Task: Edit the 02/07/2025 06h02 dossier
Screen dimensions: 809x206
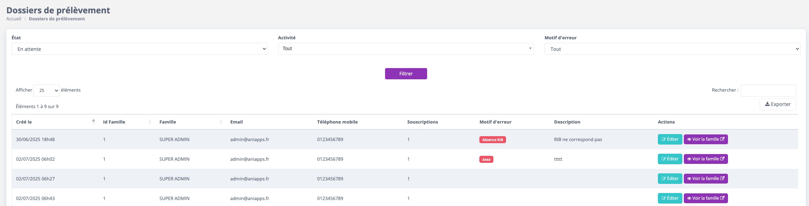Action: 670,159
